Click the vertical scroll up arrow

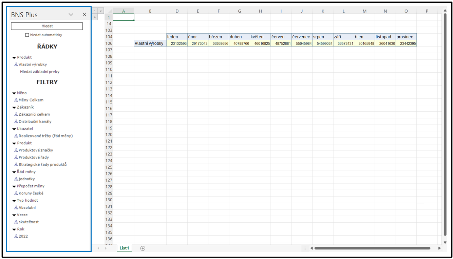point(445,11)
